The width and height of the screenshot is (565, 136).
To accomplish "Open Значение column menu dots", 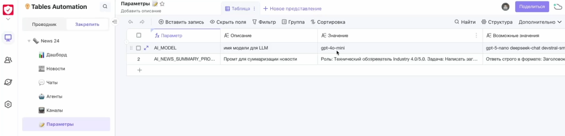I will [476, 36].
